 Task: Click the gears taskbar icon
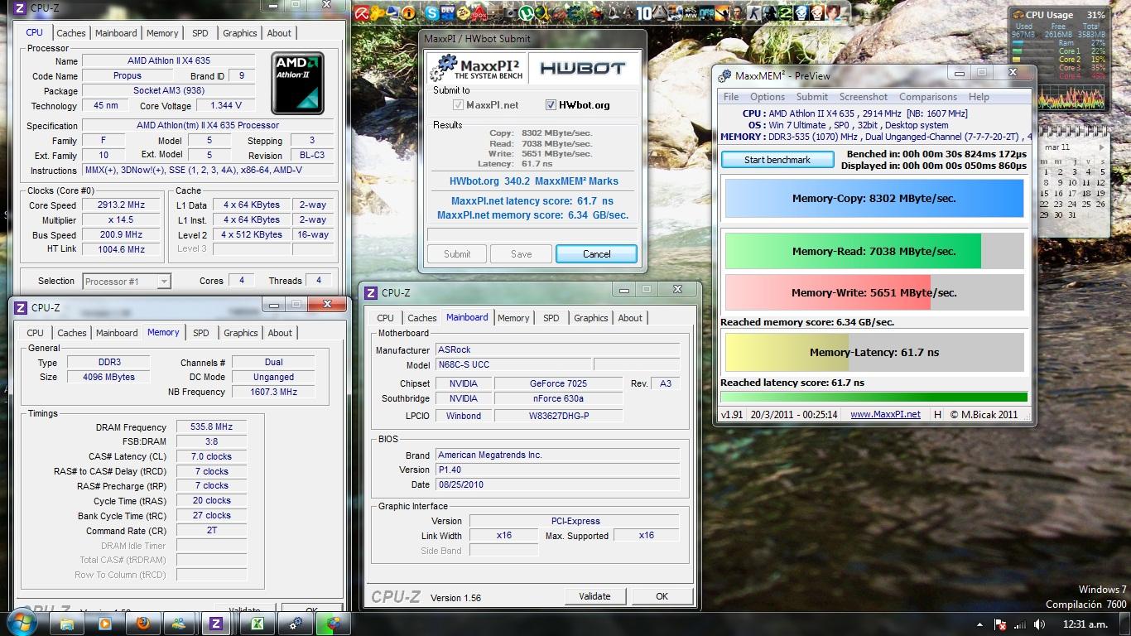[x=295, y=624]
